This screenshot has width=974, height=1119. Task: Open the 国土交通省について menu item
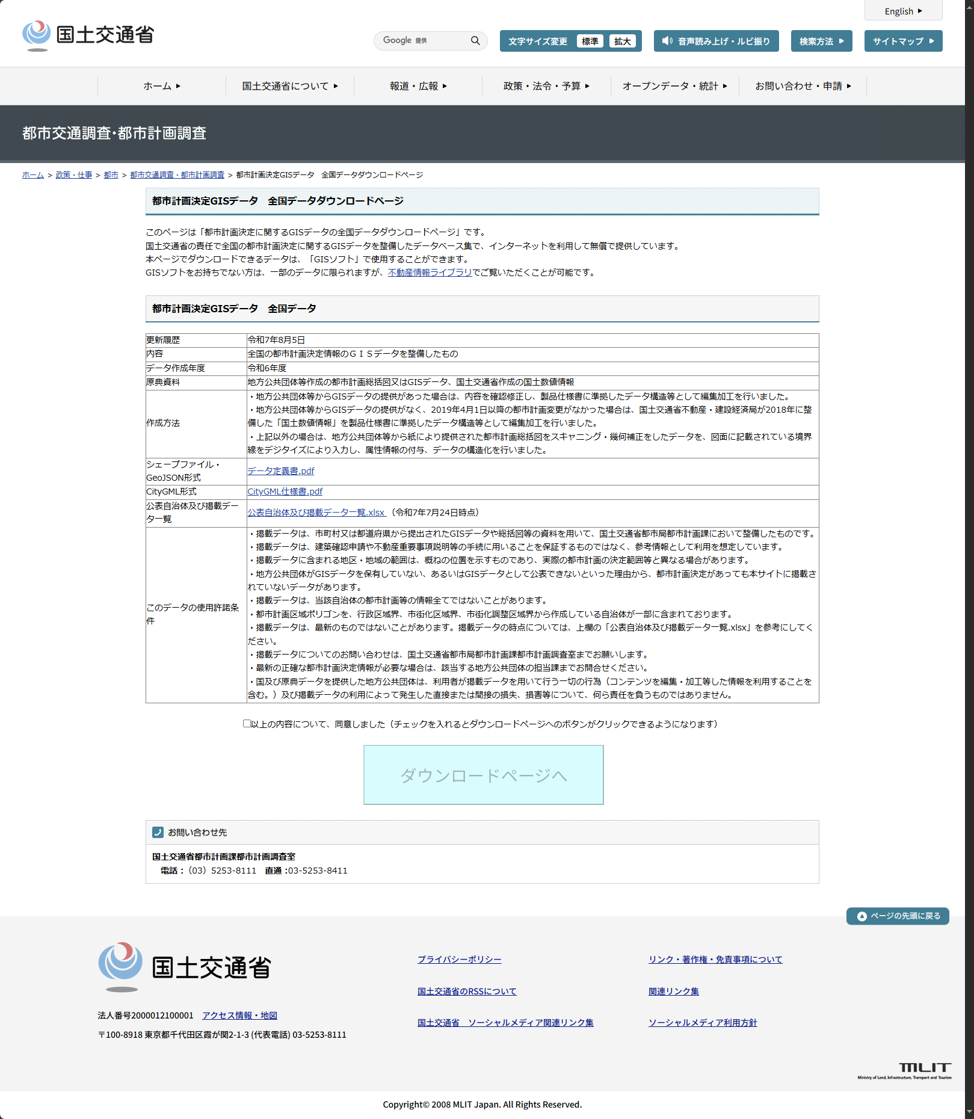[290, 86]
